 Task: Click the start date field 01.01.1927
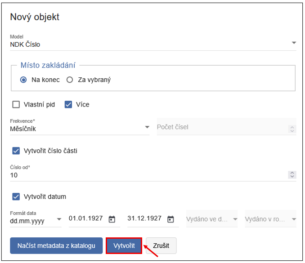pos(85,218)
